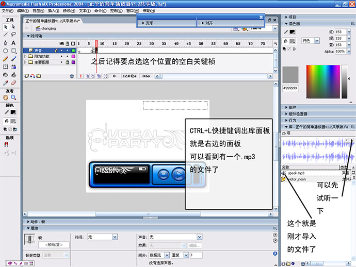Select the Fill Transform tool
This screenshot has width=356, height=267.
tap(13, 66)
